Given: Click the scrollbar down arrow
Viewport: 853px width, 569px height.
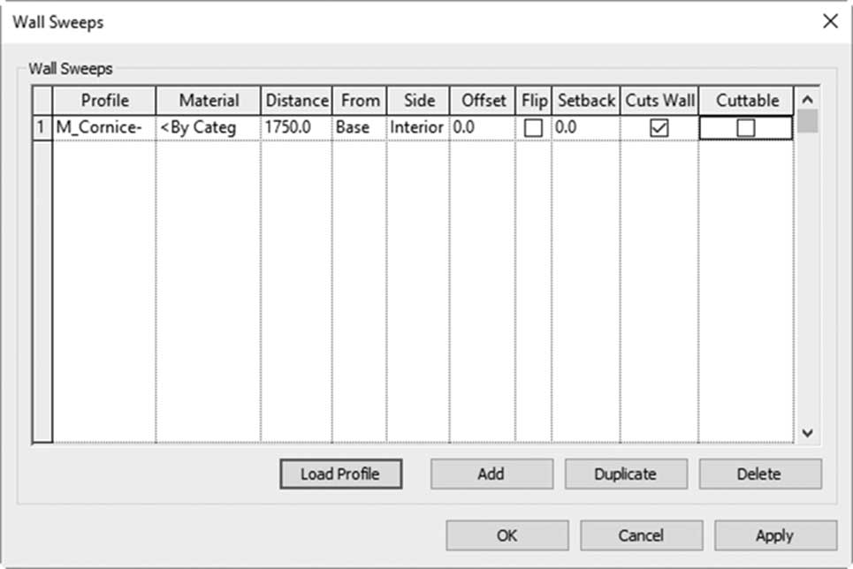Looking at the screenshot, I should click(808, 433).
